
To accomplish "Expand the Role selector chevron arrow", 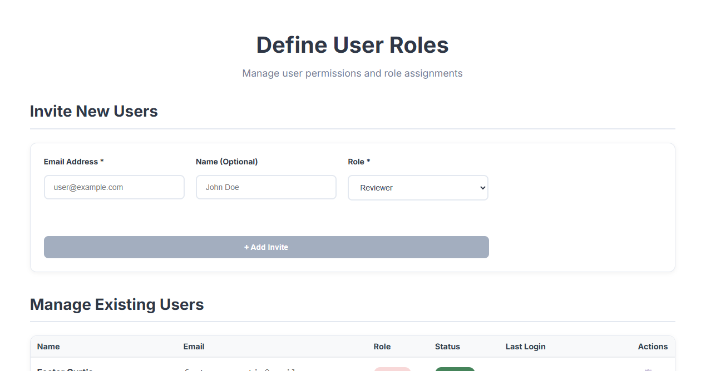I will [482, 188].
